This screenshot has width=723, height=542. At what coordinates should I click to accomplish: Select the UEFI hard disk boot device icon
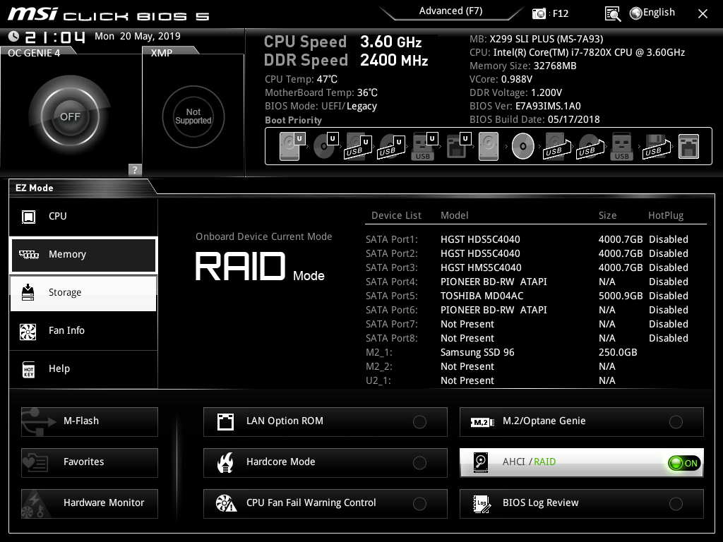point(292,146)
